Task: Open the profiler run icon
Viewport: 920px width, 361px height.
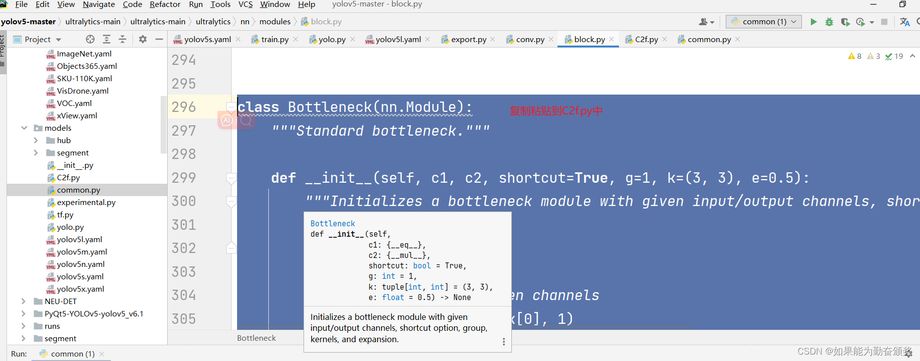Action: (x=860, y=22)
